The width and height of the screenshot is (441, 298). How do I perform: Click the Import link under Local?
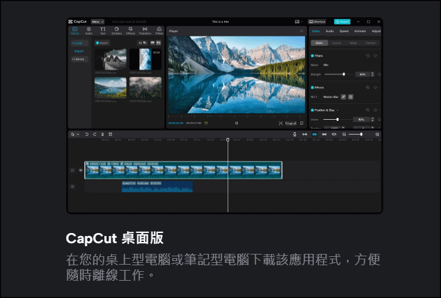coord(79,51)
